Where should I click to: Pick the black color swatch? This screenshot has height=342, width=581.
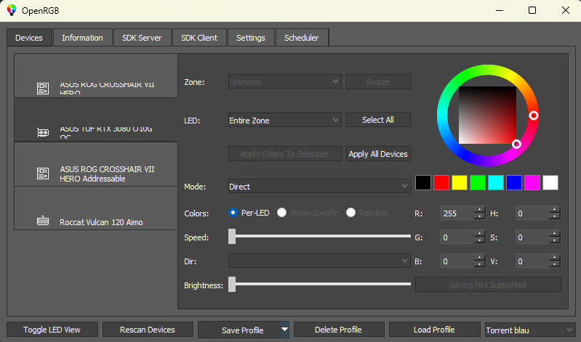pyautogui.click(x=423, y=182)
